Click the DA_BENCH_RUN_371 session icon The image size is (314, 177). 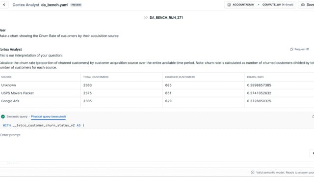(x=146, y=18)
